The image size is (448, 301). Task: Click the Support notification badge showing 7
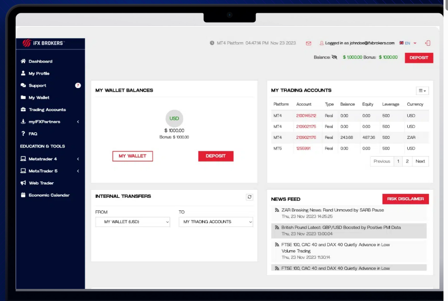click(78, 86)
